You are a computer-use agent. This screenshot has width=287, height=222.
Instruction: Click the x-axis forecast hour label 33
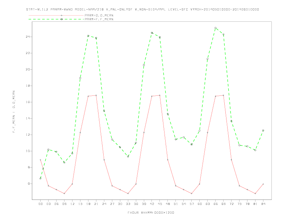(128, 204)
